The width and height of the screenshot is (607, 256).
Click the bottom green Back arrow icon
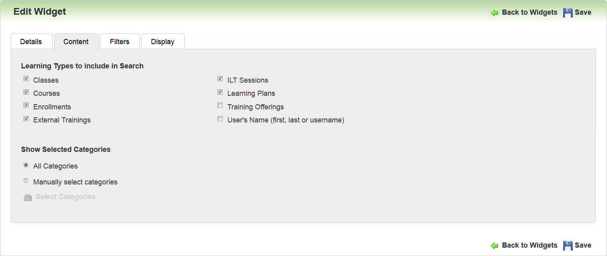click(x=494, y=246)
